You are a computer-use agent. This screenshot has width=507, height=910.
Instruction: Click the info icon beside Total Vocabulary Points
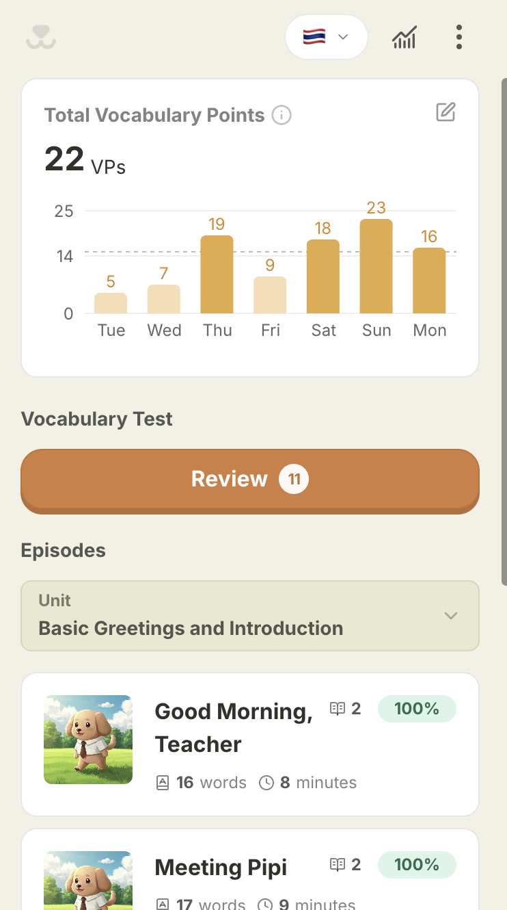(282, 115)
